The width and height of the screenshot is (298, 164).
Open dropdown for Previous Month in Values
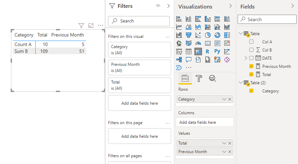tap(224, 152)
